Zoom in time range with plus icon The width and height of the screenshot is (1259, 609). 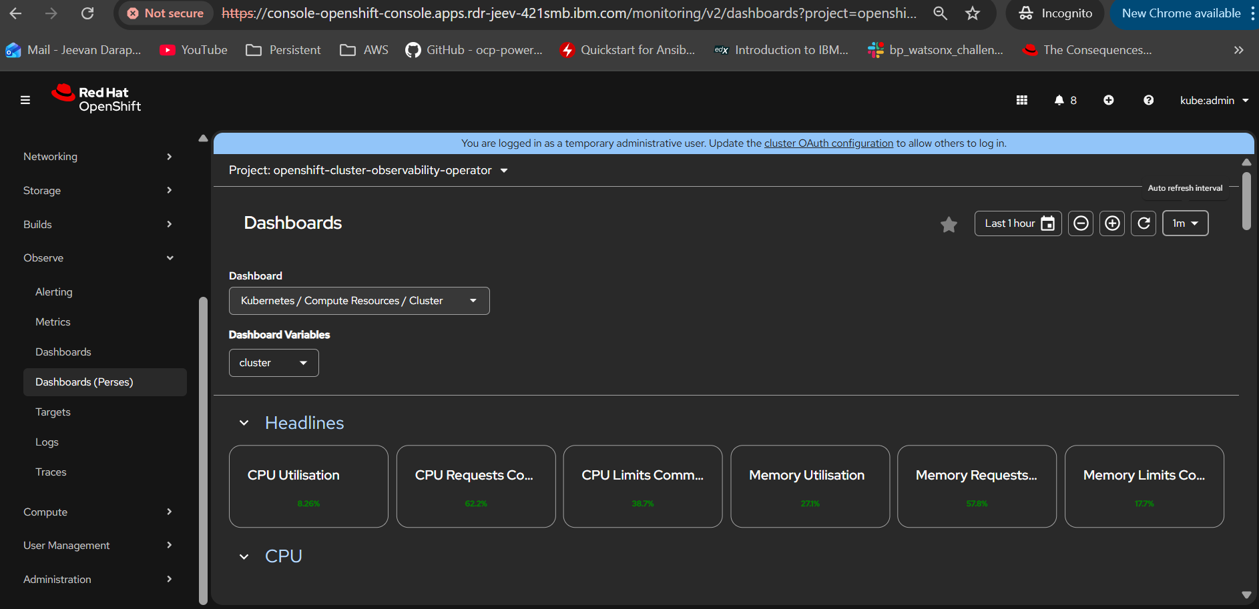coord(1112,223)
